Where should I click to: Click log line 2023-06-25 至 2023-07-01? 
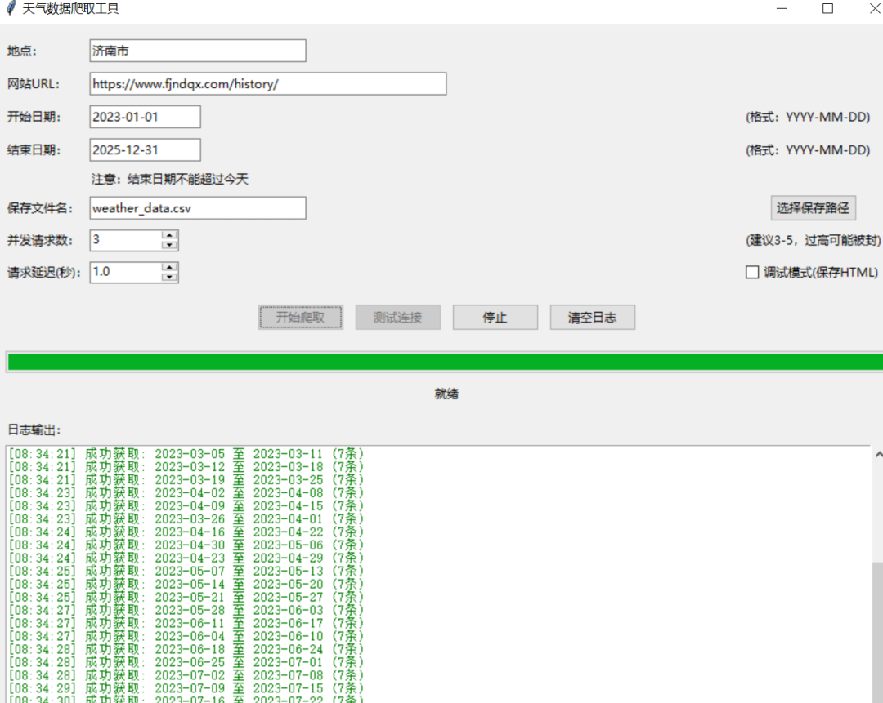pos(186,662)
